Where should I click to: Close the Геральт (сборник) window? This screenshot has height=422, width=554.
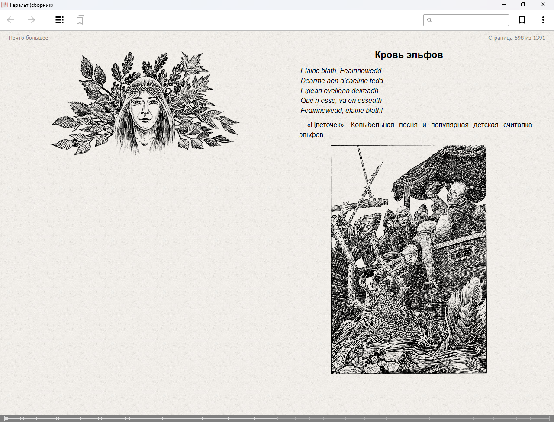coord(543,5)
